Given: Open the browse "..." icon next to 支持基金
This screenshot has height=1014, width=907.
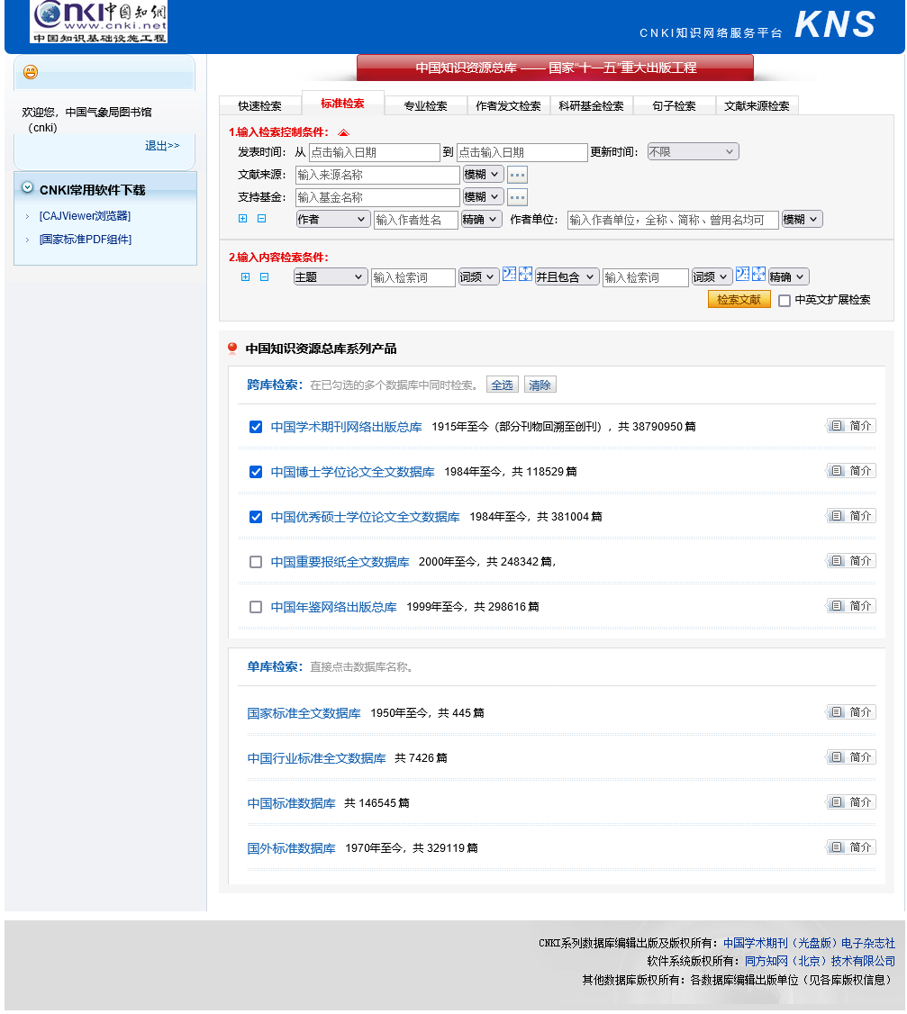Looking at the screenshot, I should (x=517, y=196).
